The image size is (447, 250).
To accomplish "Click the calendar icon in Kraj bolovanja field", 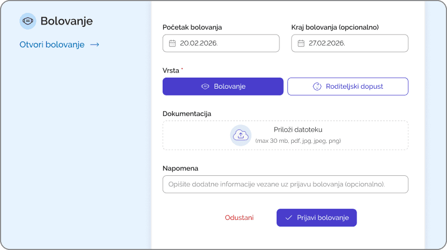I will (x=301, y=44).
